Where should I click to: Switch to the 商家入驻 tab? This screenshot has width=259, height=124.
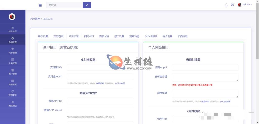pos(104,36)
